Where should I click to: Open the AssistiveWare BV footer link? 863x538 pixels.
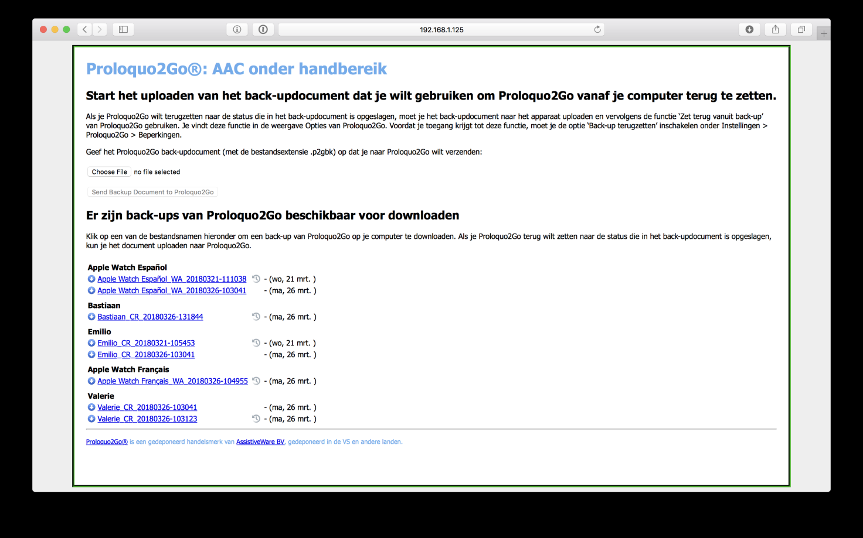(260, 442)
